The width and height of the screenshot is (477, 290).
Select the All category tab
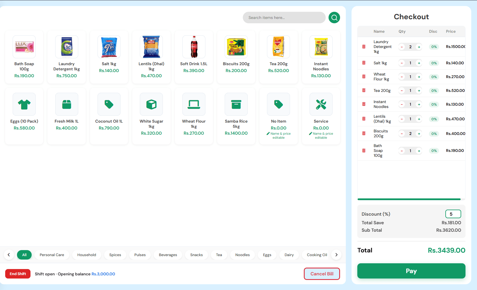coord(24,255)
